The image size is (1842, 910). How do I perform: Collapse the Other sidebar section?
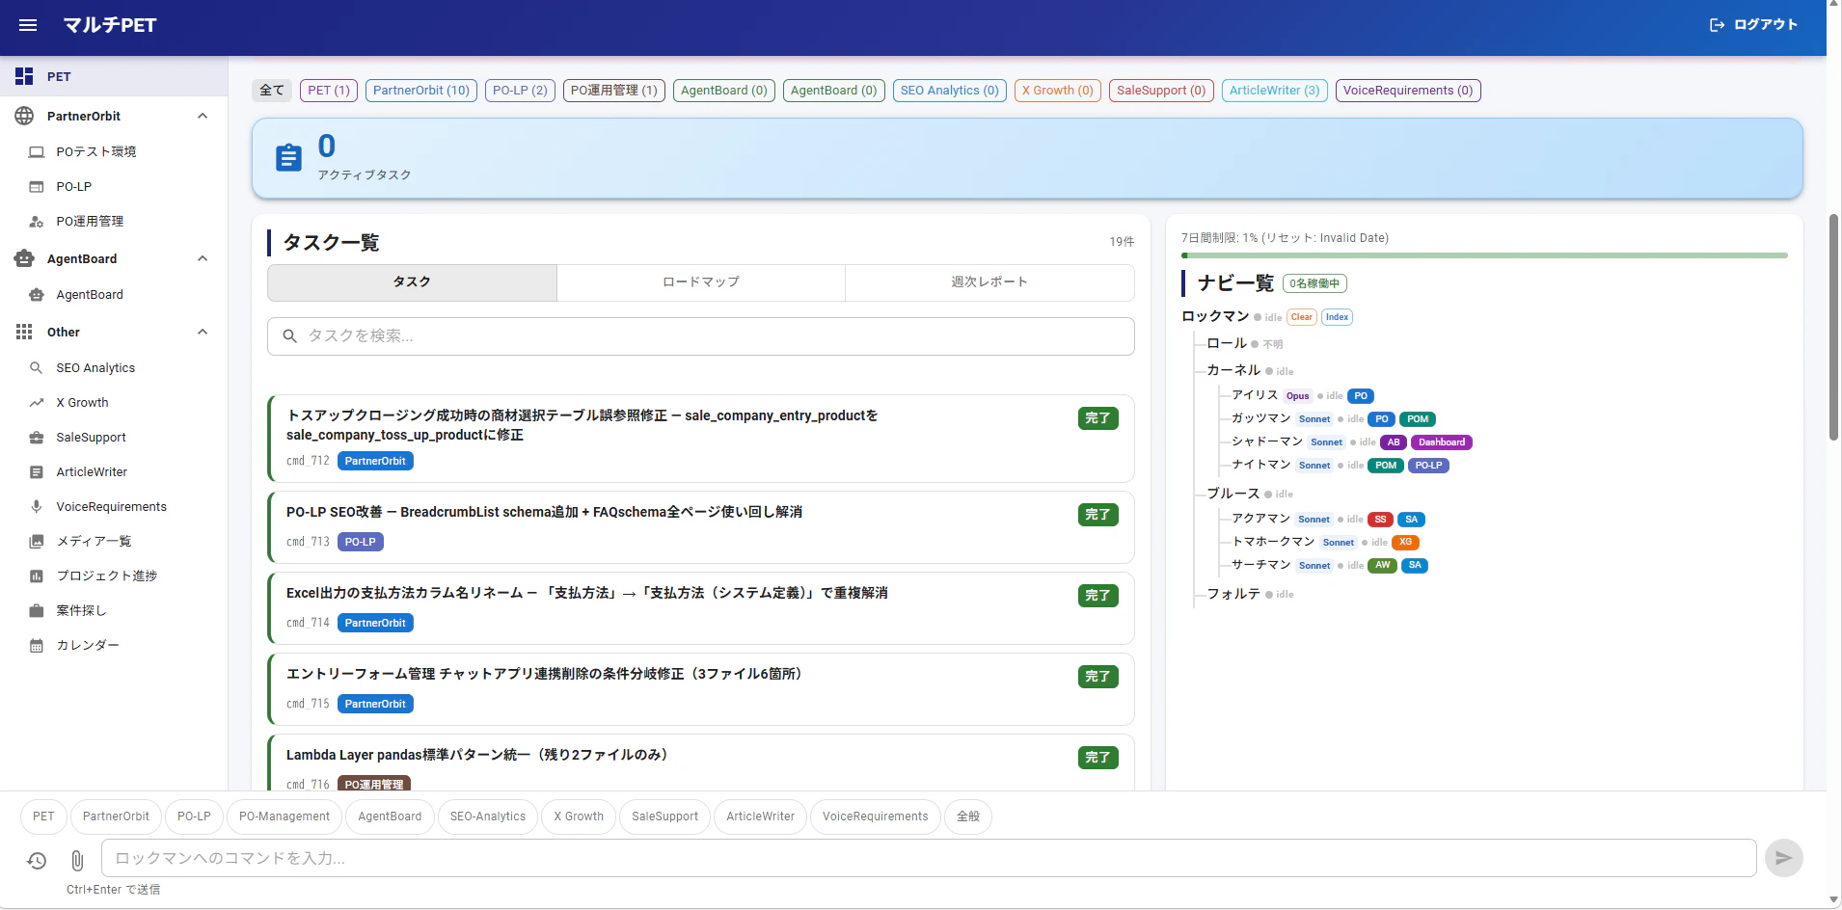[202, 332]
